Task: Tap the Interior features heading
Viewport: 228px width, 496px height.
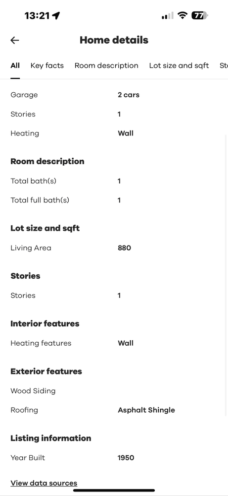Action: point(45,323)
